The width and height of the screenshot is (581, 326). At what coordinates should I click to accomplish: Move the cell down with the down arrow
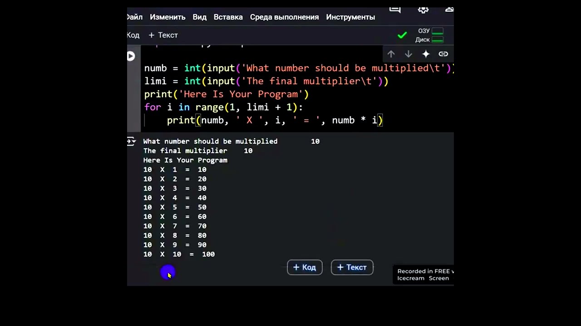click(408, 54)
